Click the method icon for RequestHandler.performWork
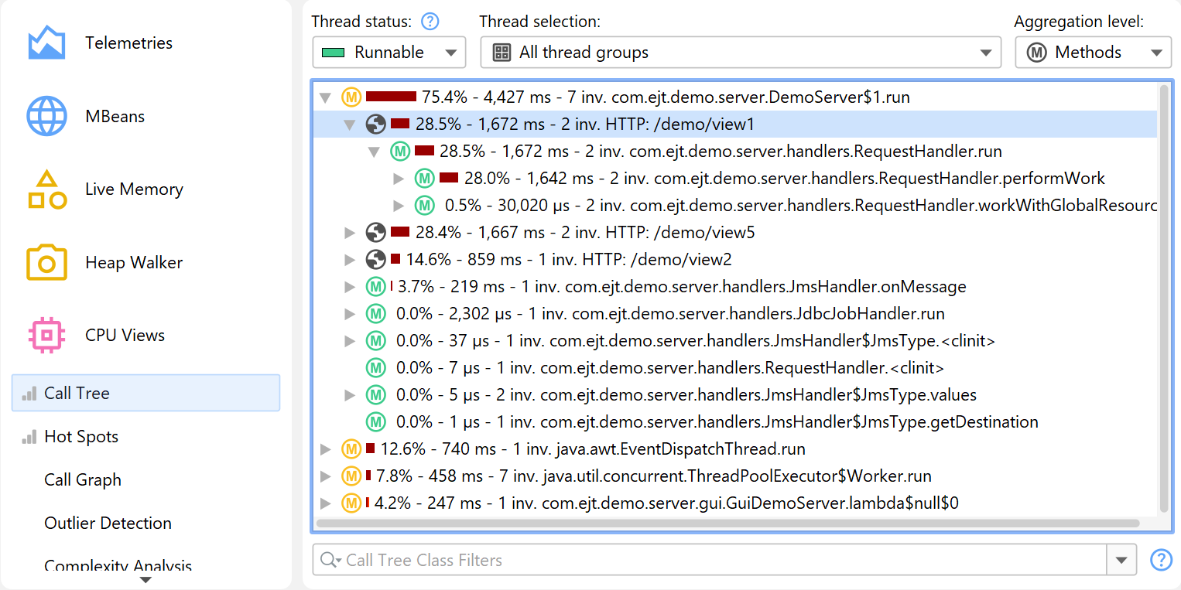Viewport: 1181px width, 590px height. pyautogui.click(x=424, y=179)
